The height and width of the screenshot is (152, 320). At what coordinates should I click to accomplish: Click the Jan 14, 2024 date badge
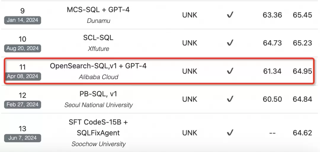(x=23, y=20)
